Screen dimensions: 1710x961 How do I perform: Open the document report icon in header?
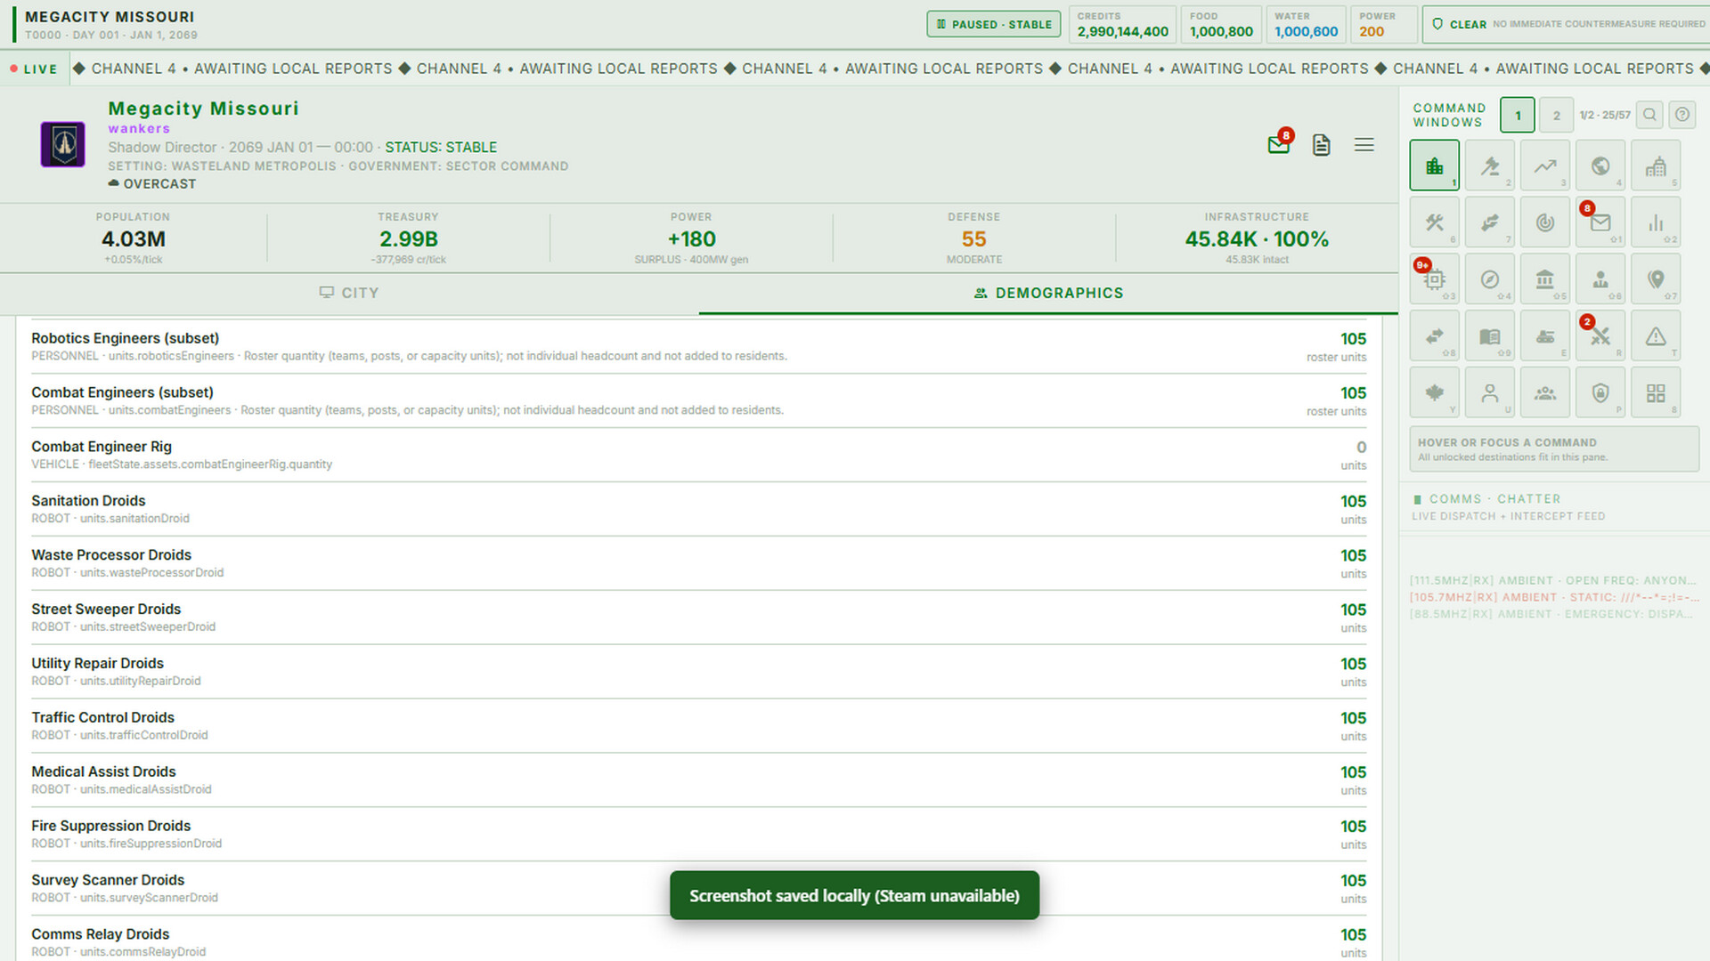[1322, 145]
